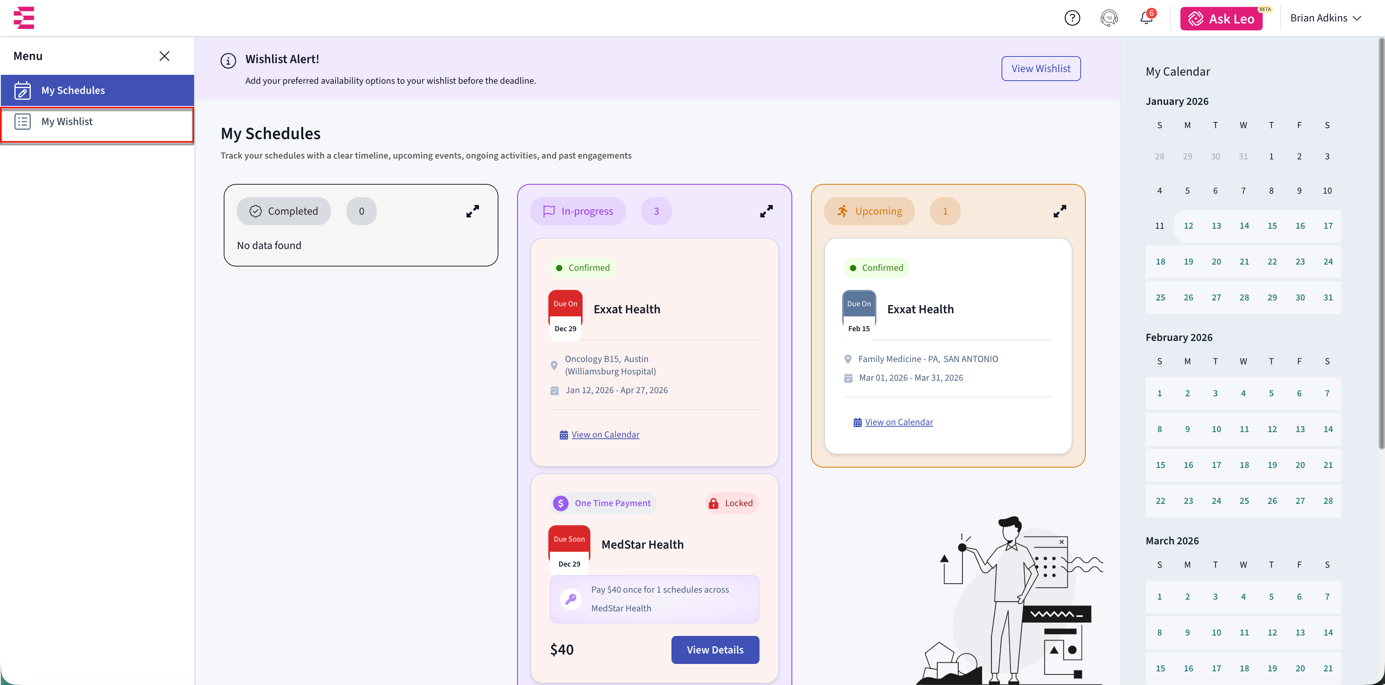The height and width of the screenshot is (685, 1385).
Task: Click the View Wishlist button
Action: (x=1041, y=69)
